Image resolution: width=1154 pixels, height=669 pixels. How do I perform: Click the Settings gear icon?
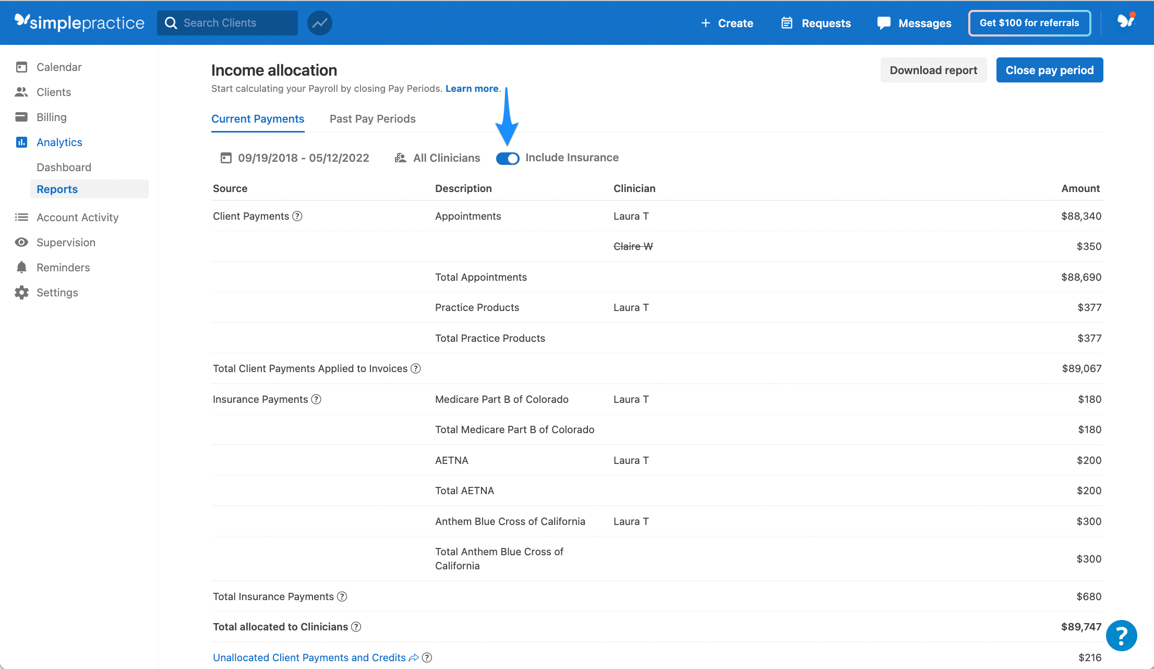(21, 292)
